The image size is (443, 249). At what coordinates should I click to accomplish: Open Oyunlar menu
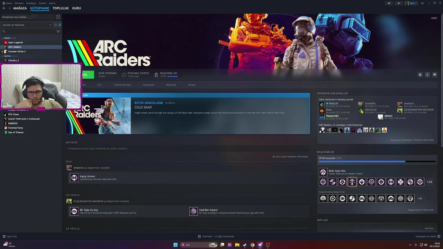tap(43, 3)
